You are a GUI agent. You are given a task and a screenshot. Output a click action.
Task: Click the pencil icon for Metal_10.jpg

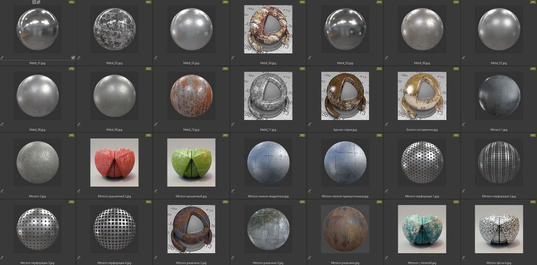156,124
